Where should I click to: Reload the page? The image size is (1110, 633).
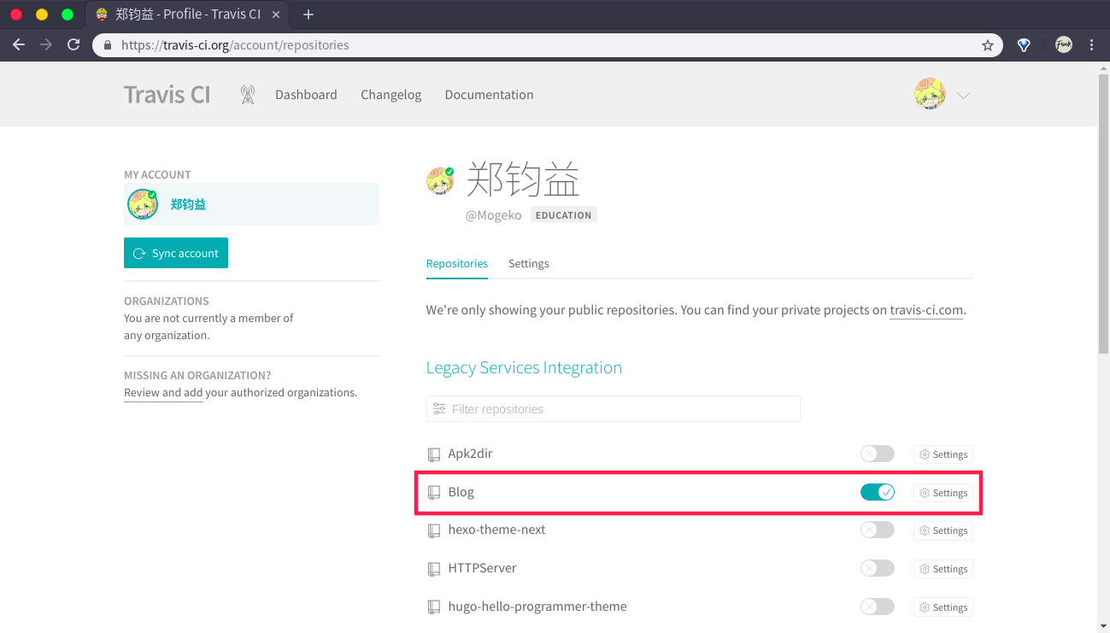(x=73, y=45)
